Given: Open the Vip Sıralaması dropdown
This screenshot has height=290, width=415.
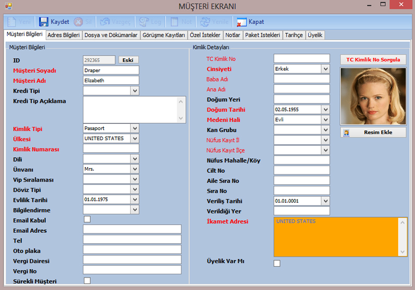Looking at the screenshot, I should tap(135, 179).
